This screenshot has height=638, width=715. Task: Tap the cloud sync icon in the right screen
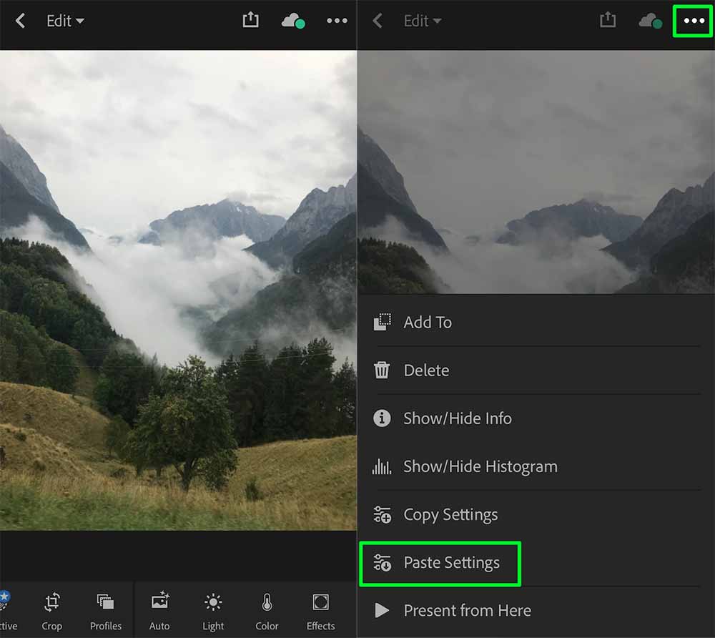(651, 21)
